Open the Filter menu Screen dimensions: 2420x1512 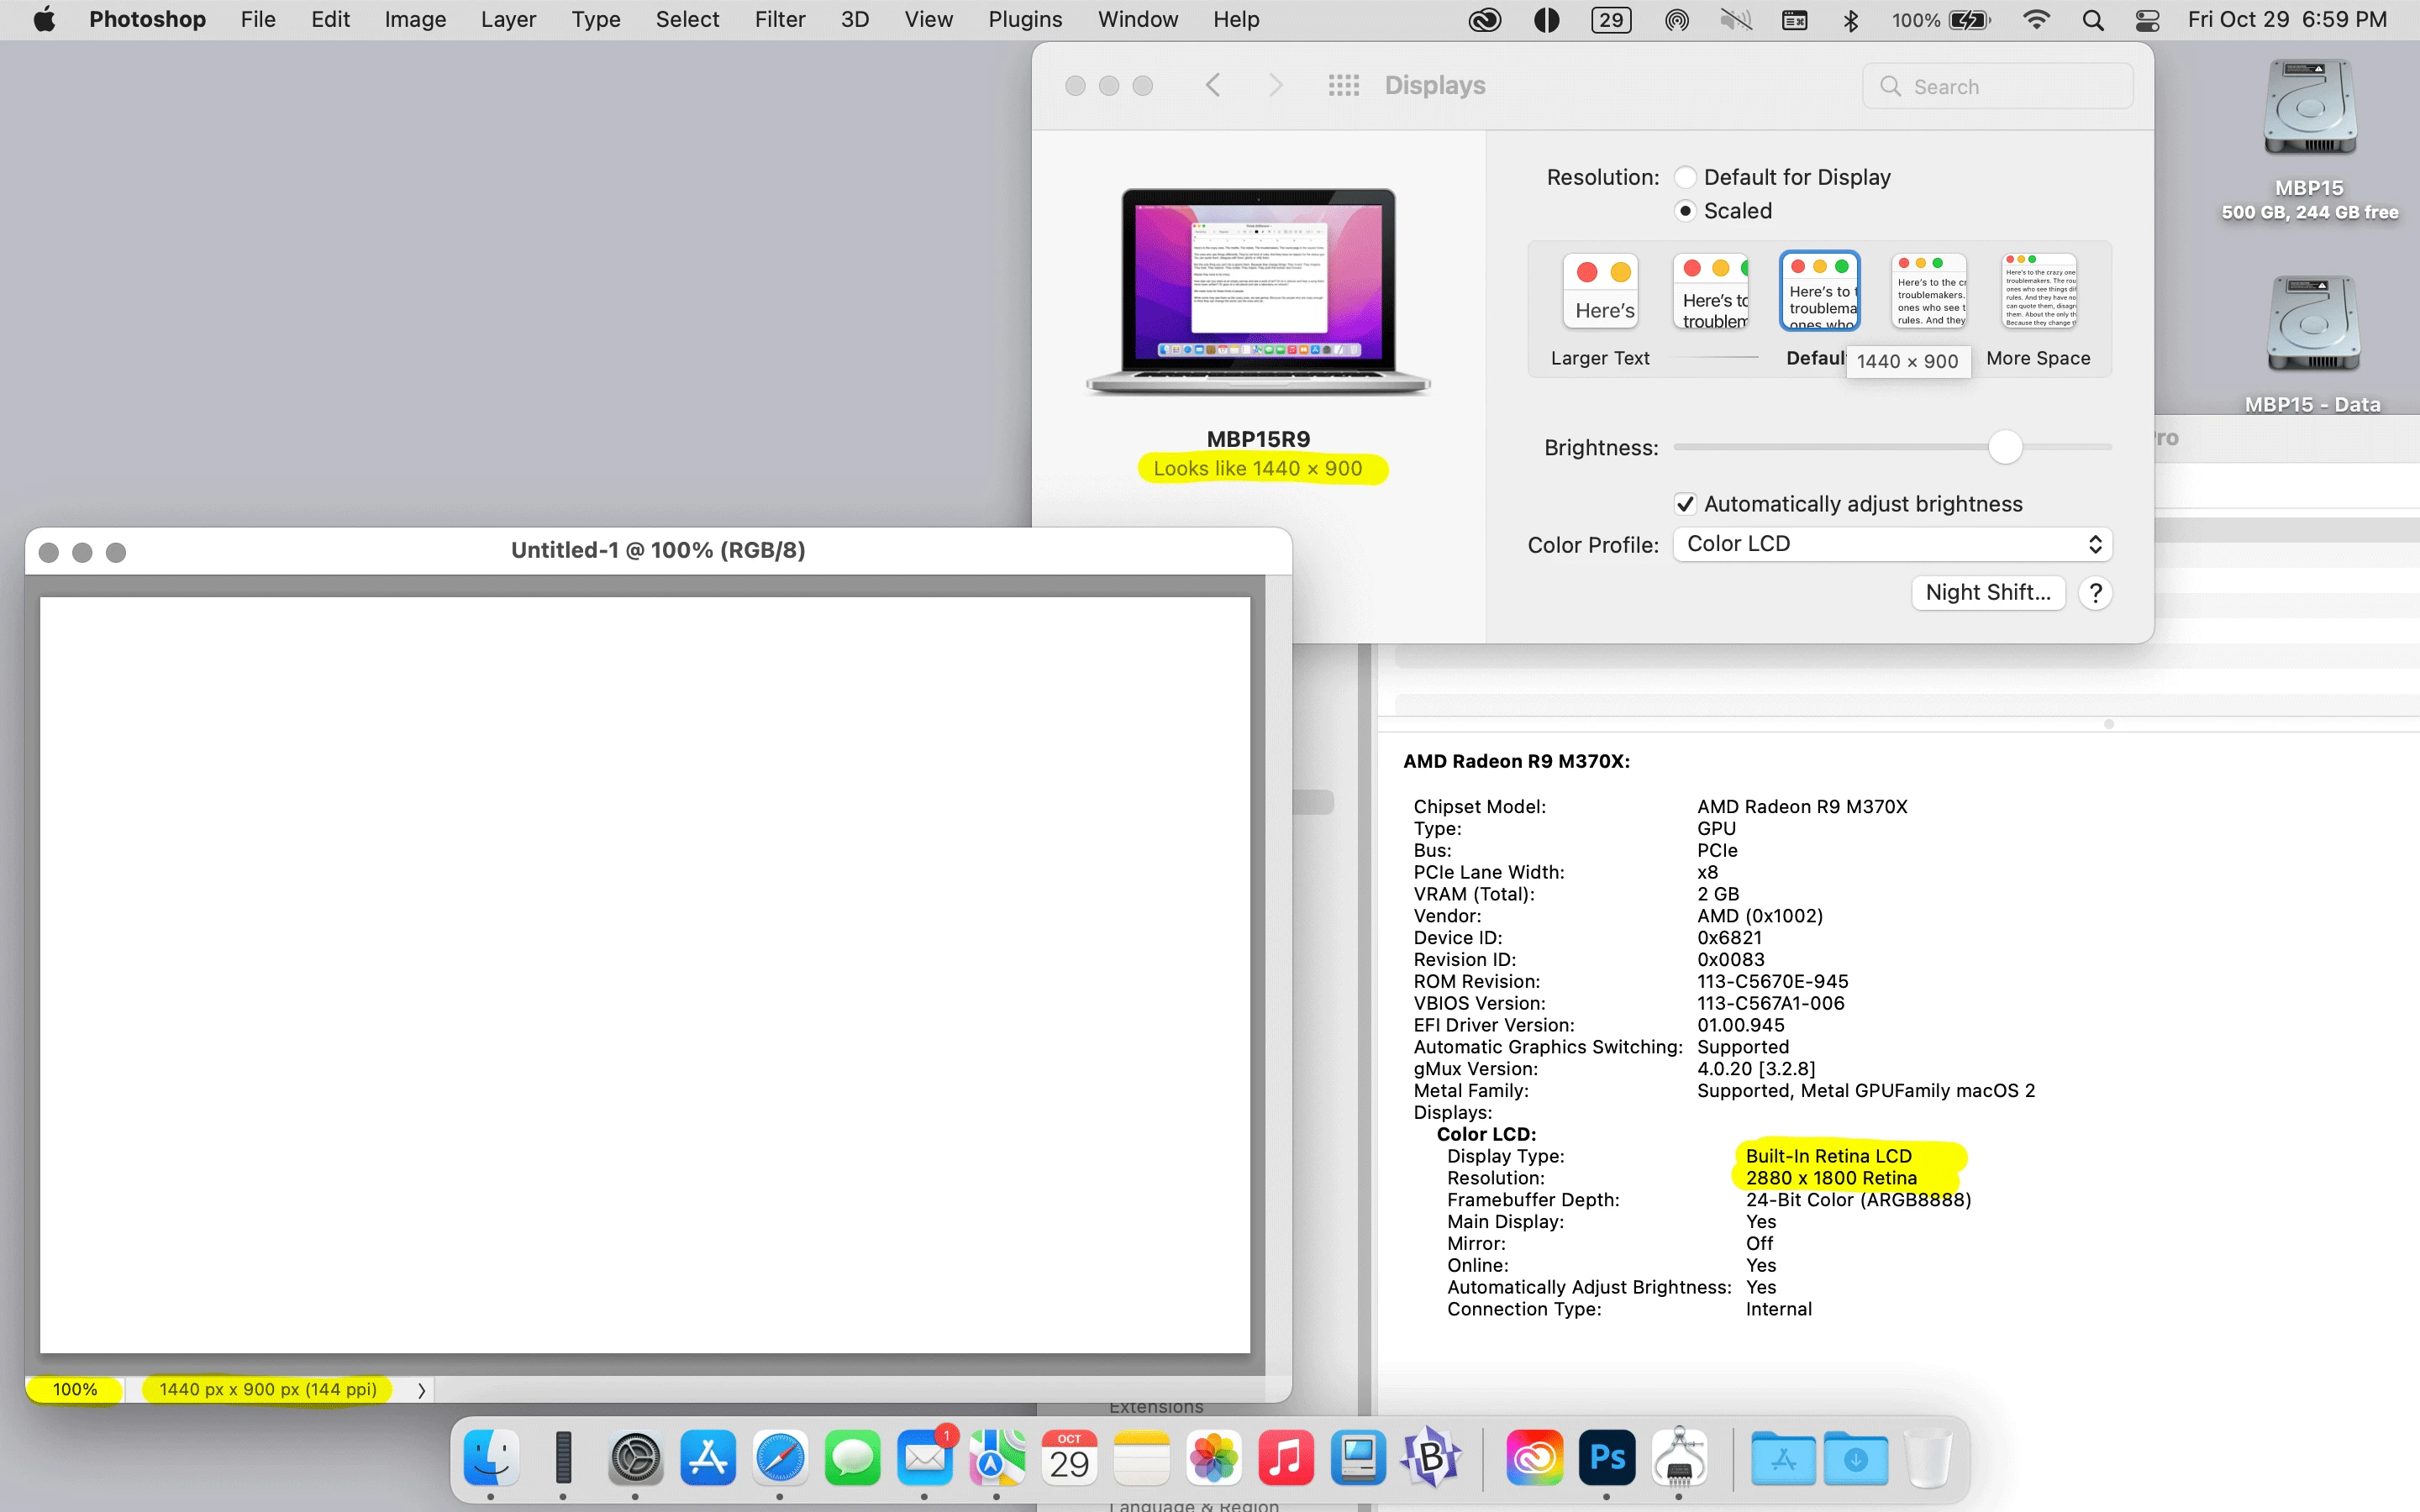[779, 20]
